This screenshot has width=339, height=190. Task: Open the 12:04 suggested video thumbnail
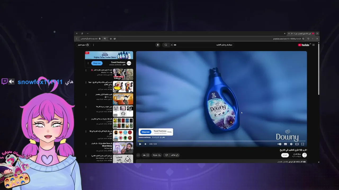(123, 74)
